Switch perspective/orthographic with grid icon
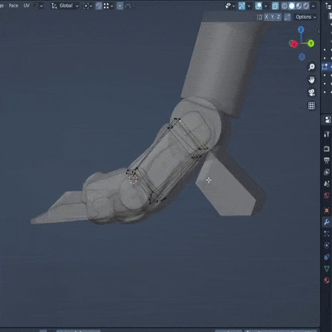This screenshot has height=332, width=332. pyautogui.click(x=311, y=106)
